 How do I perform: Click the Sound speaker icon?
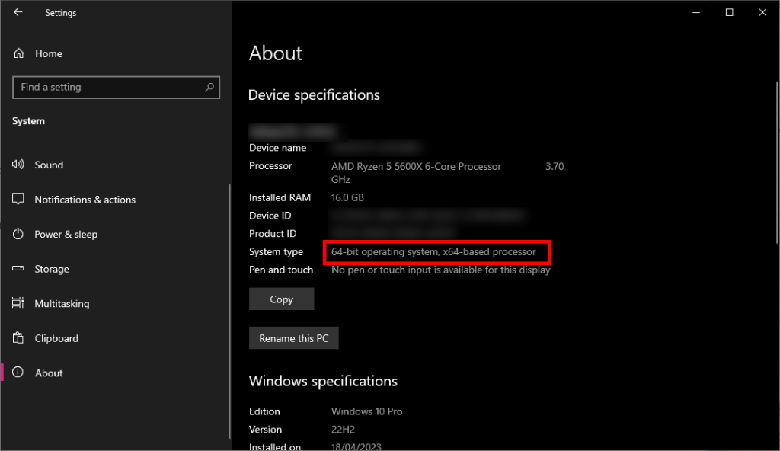(18, 165)
